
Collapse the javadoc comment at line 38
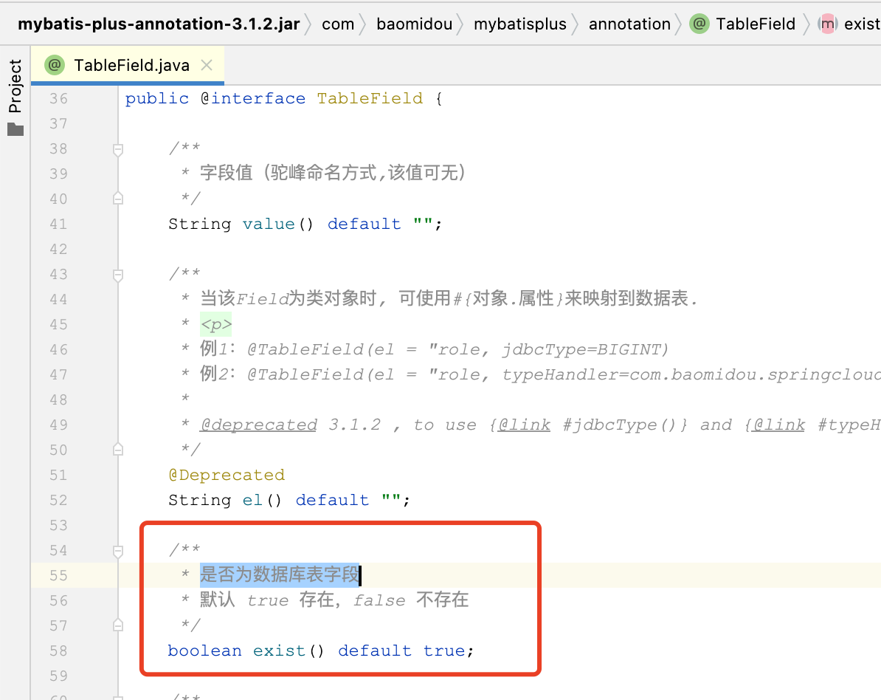(x=117, y=148)
